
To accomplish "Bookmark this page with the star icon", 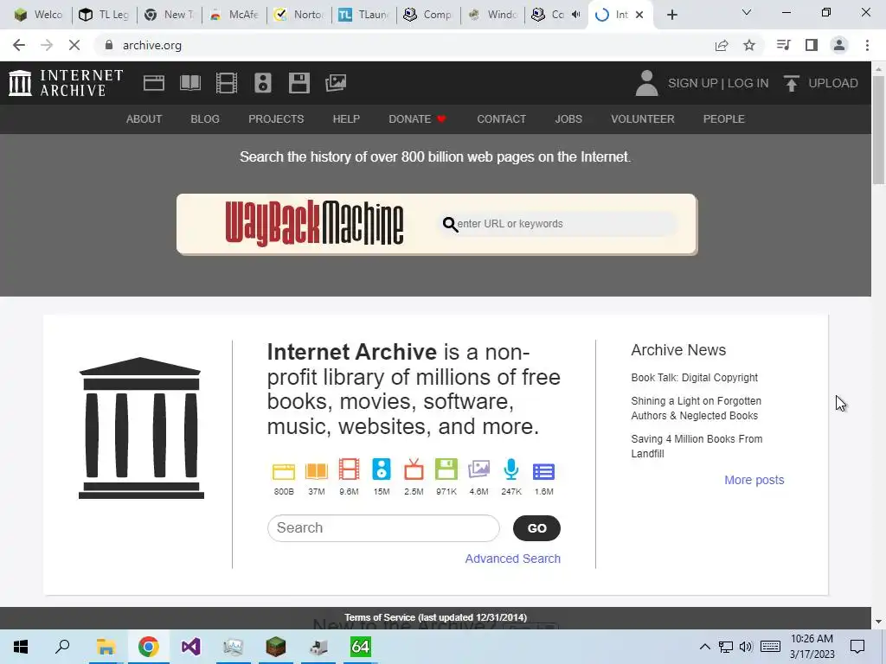I will [749, 45].
